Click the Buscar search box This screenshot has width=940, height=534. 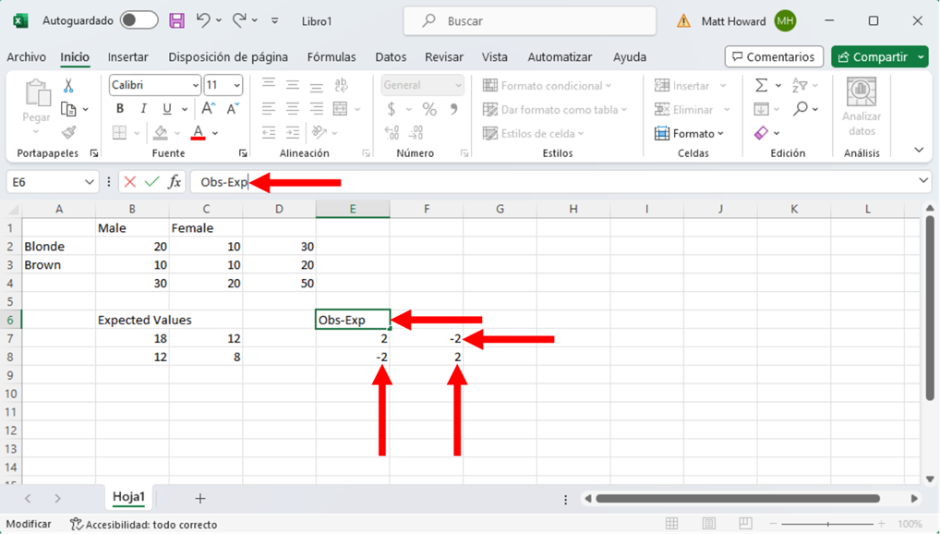(x=530, y=20)
